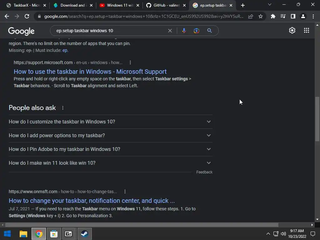320x240 pixels.
Task: Click the address bar URL
Action: (144, 16)
